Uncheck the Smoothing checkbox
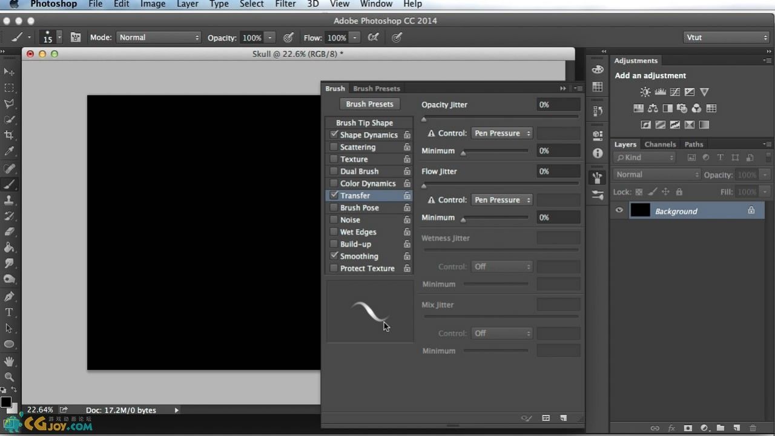 (x=334, y=256)
